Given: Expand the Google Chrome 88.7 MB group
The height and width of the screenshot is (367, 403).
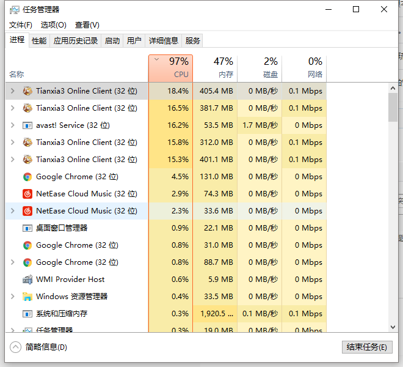Looking at the screenshot, I should coord(12,262).
